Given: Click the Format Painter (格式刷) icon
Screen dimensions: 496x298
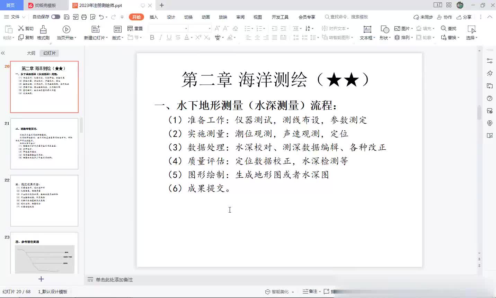Looking at the screenshot, I should [43, 29].
